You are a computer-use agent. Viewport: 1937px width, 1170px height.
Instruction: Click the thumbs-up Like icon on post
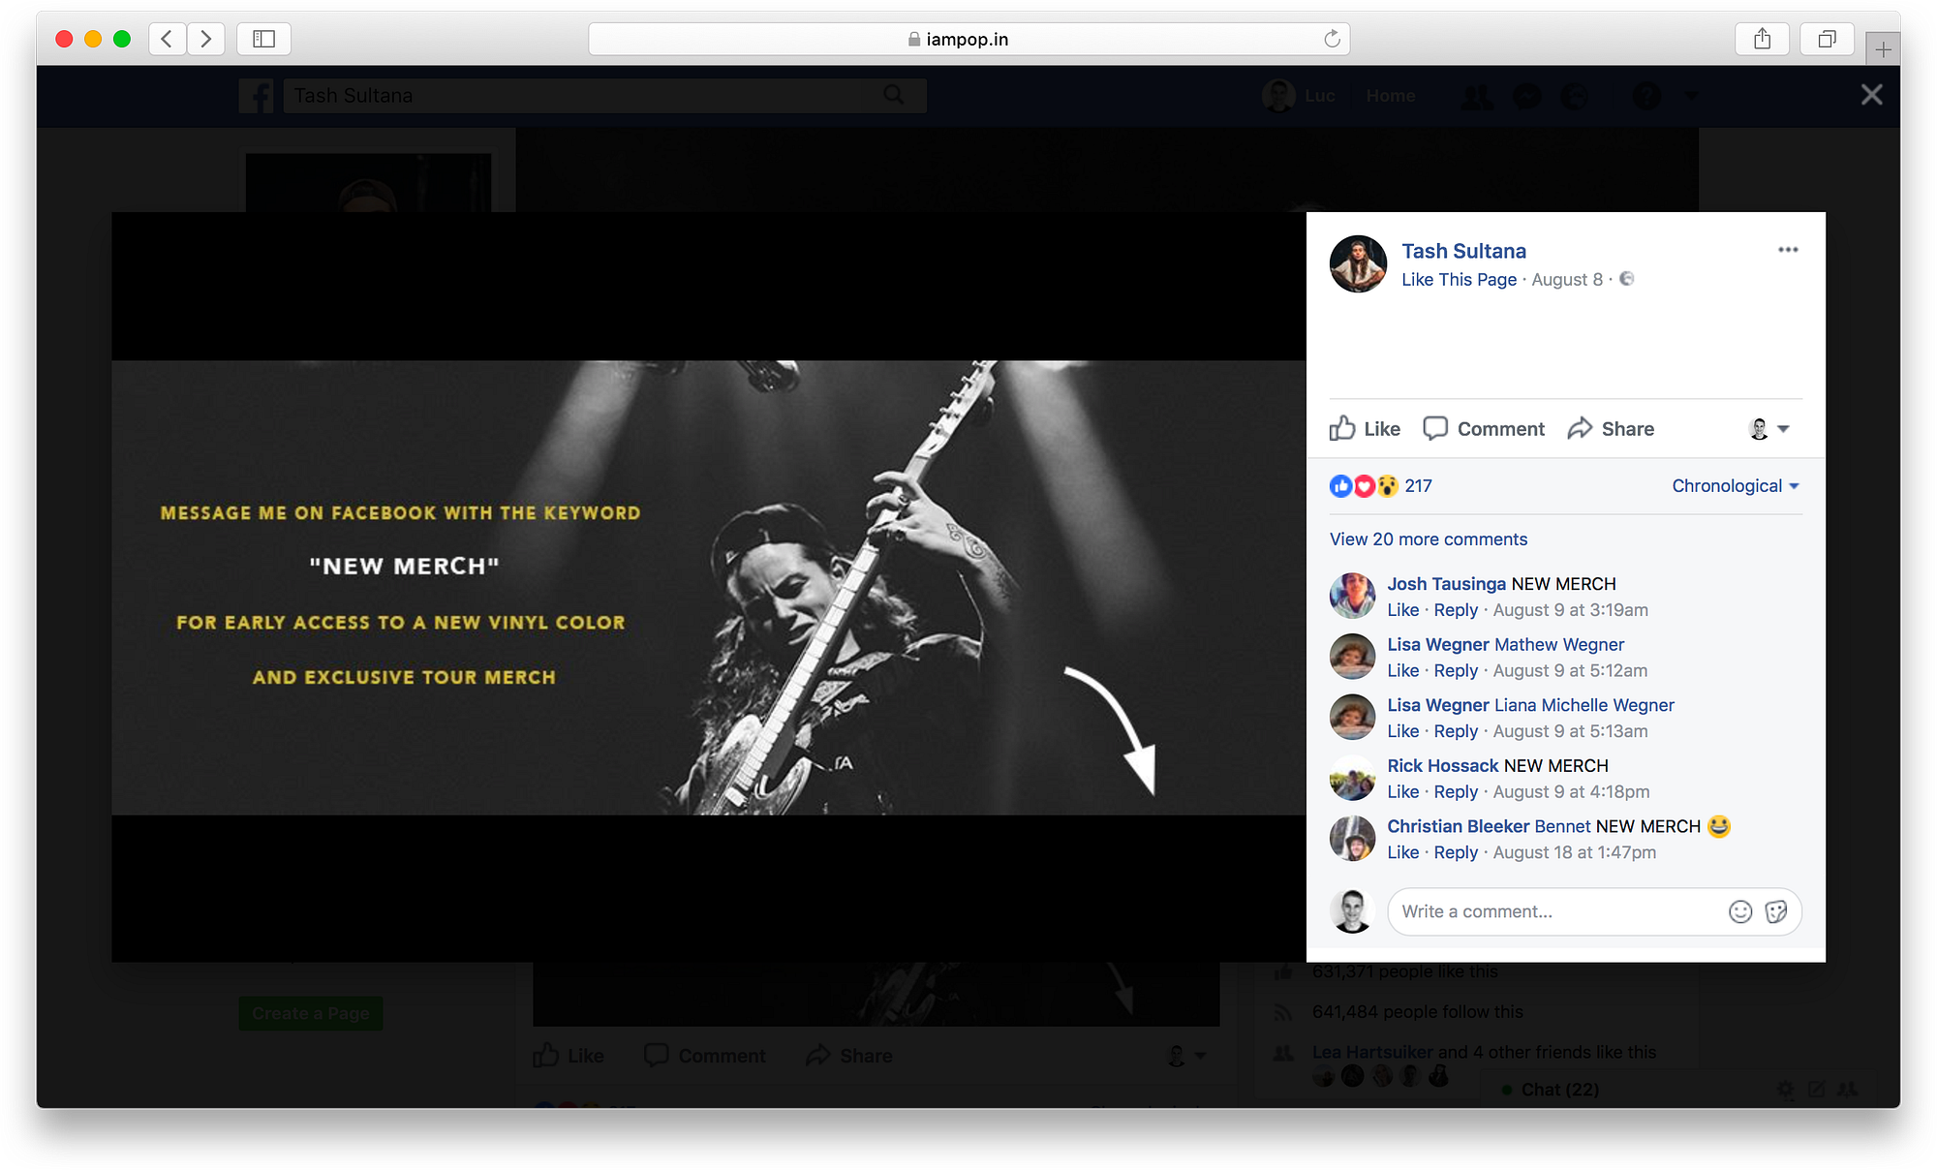[1342, 428]
